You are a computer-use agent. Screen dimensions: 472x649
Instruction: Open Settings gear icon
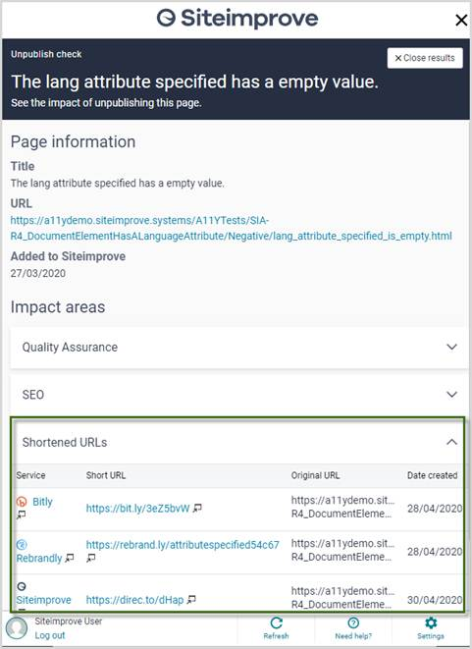click(431, 622)
